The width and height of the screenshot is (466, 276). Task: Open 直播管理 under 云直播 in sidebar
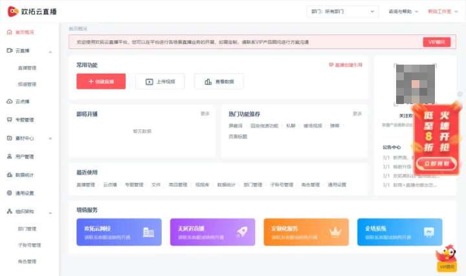coord(27,68)
